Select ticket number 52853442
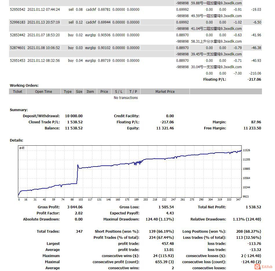 18,35
